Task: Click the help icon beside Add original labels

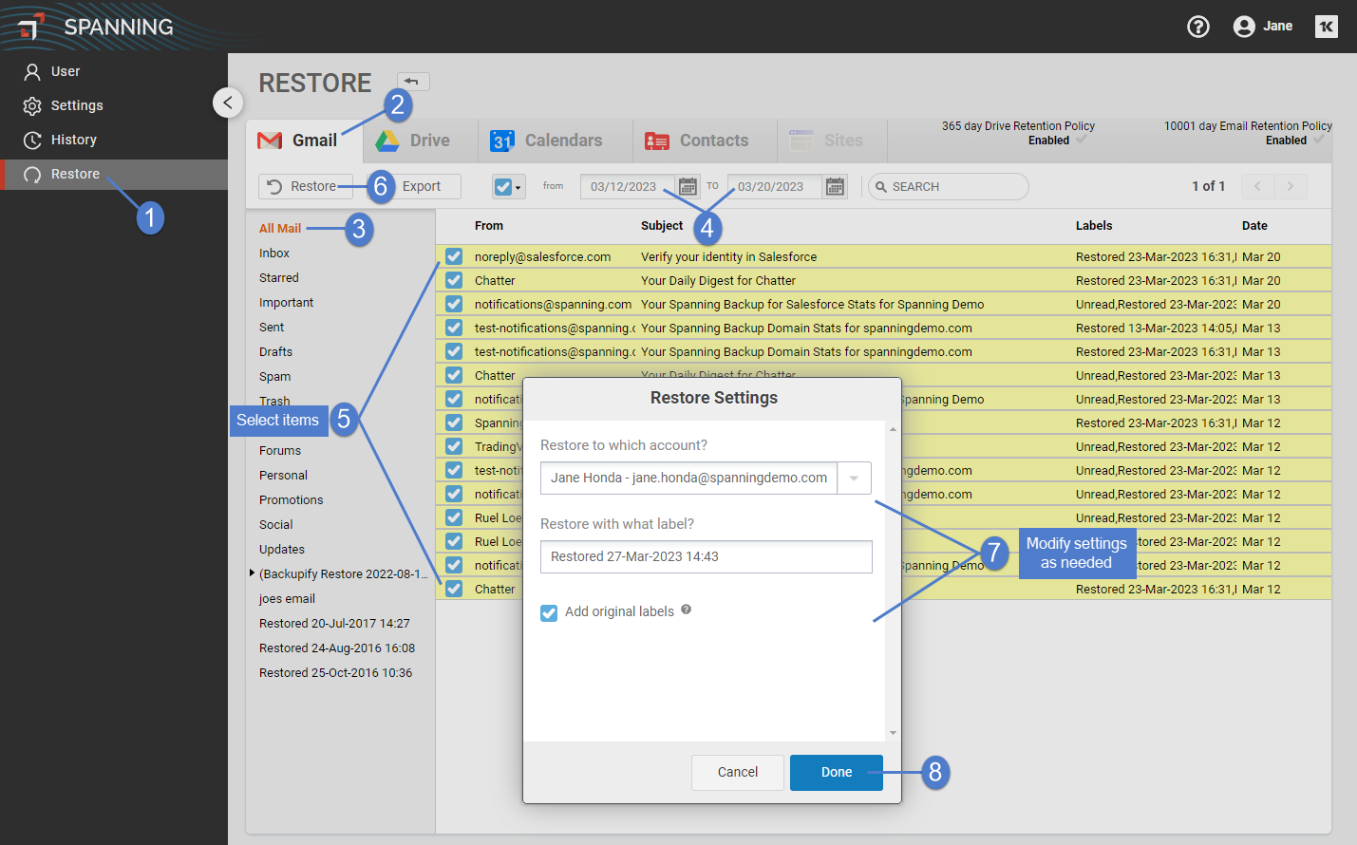Action: (686, 610)
